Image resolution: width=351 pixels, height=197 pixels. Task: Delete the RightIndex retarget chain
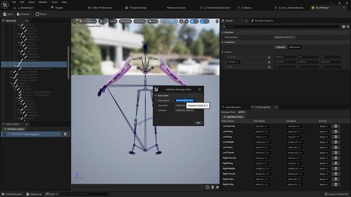click(336, 179)
